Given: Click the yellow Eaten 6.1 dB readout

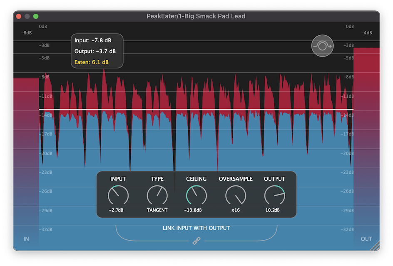Looking at the screenshot, I should point(92,62).
